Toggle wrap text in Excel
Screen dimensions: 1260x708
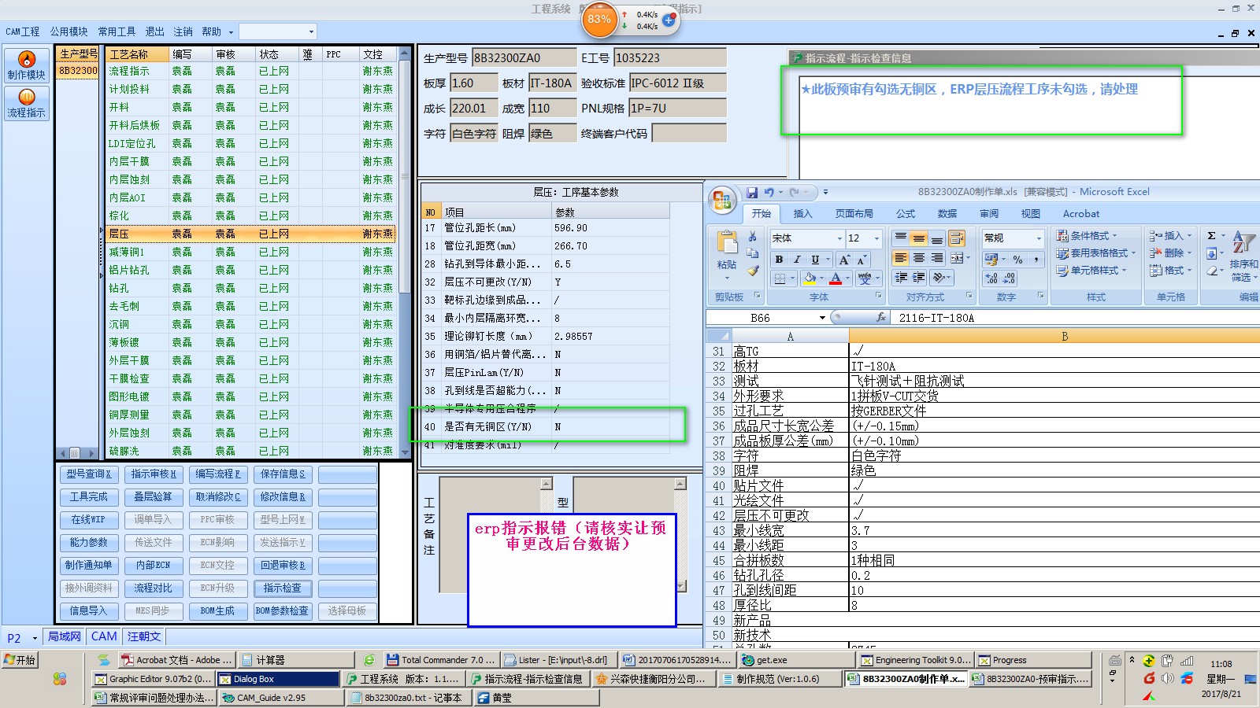pyautogui.click(x=957, y=238)
